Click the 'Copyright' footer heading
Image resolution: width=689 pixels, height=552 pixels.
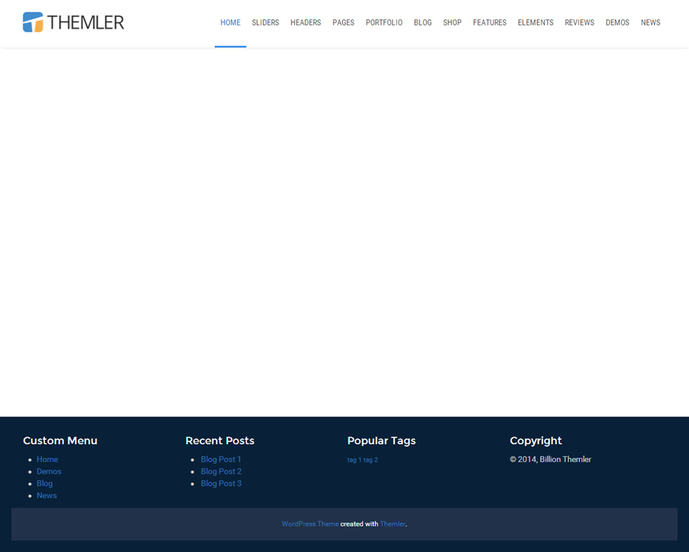[x=535, y=441]
